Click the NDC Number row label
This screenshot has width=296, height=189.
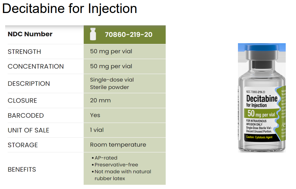(30, 34)
